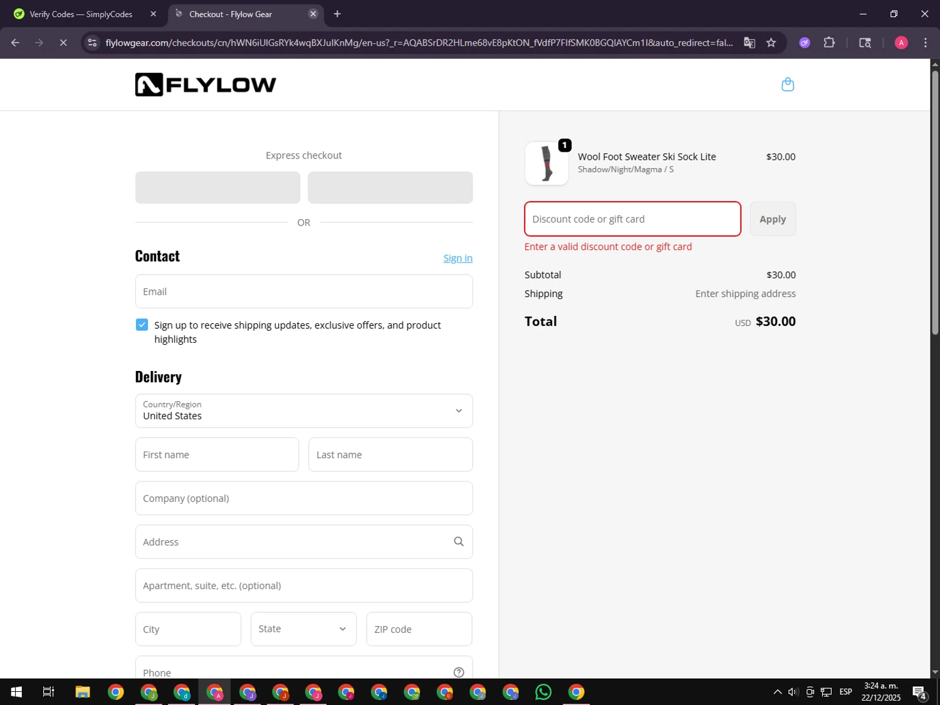Click the page vertical scrollbar

pyautogui.click(x=935, y=204)
